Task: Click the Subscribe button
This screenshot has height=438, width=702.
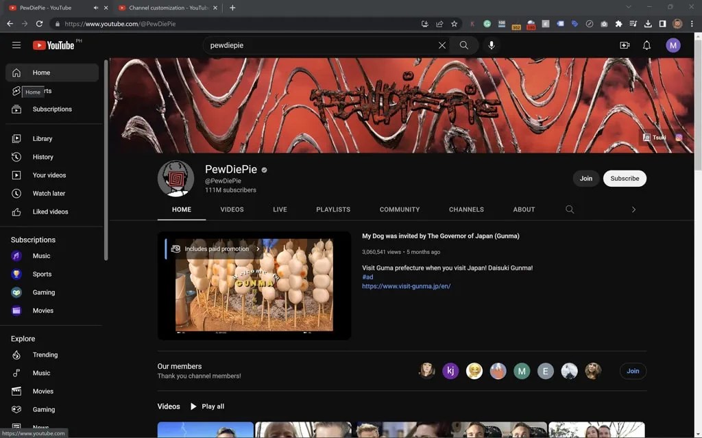Action: coord(624,178)
